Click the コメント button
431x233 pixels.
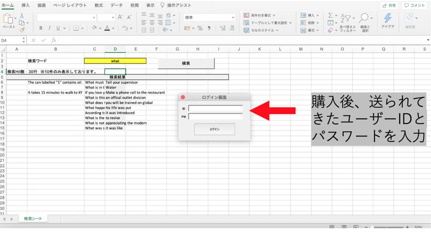click(x=415, y=5)
